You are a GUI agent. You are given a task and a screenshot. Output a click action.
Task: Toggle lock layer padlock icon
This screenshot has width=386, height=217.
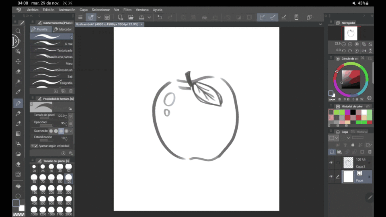click(x=353, y=145)
